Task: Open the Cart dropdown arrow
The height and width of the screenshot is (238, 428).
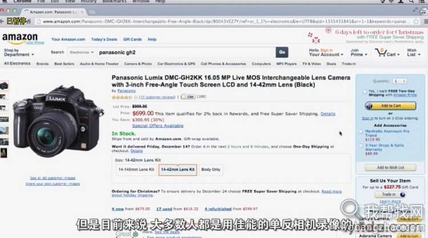Action: pos(398,55)
